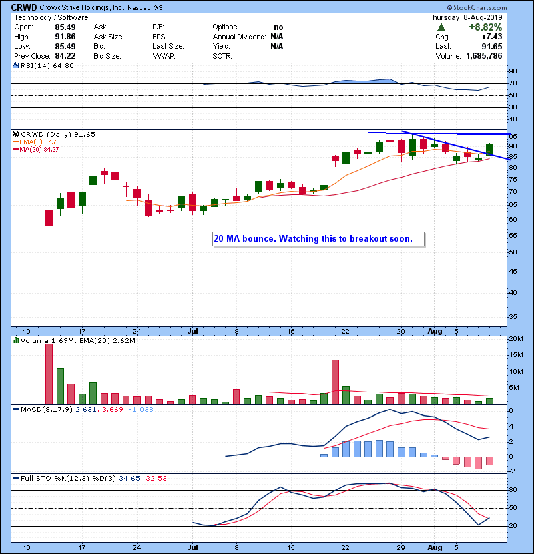
Task: Click the green up arrow beside +8.82%
Action: (441, 27)
